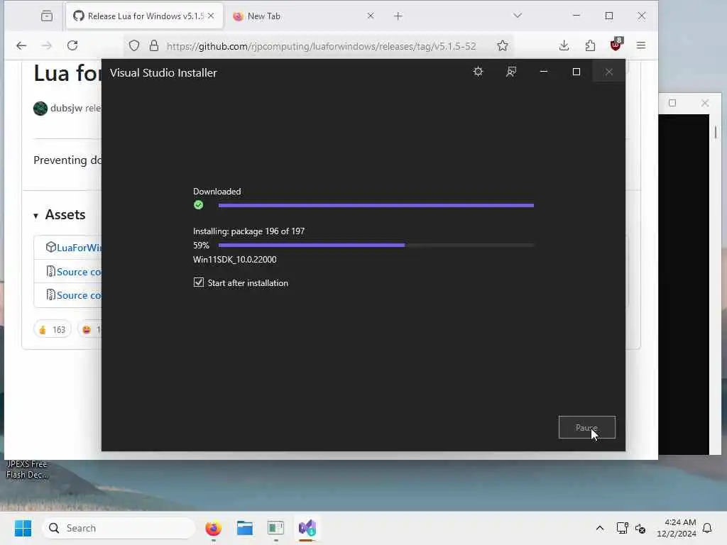Click the 59% progress value
Screen dimensions: 727x545
pyautogui.click(x=201, y=245)
